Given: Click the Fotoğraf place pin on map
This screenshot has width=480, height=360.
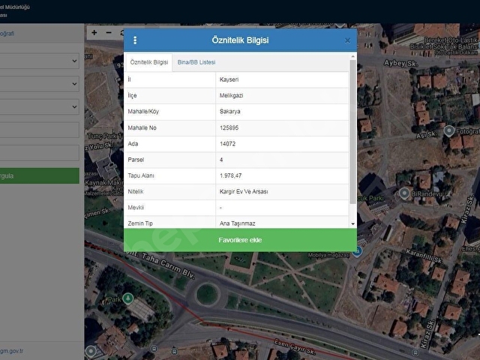Looking at the screenshot, I should (x=449, y=131).
